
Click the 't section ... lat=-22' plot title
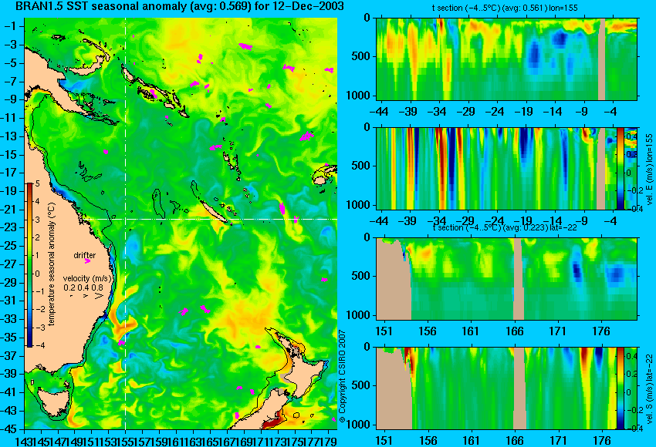[505, 227]
